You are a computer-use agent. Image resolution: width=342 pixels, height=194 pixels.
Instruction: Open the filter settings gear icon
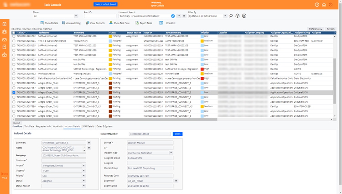(x=238, y=16)
